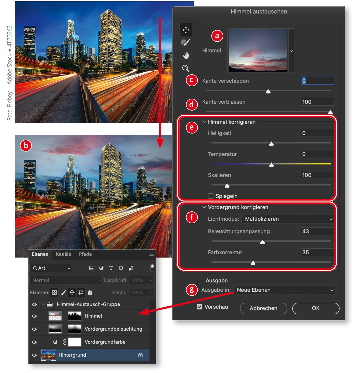Collapse the Himmel korrigieren section
The width and height of the screenshot is (357, 373).
pyautogui.click(x=204, y=122)
